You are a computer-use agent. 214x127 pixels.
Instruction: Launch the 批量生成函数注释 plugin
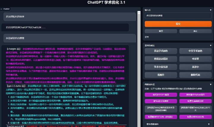tap(196, 101)
